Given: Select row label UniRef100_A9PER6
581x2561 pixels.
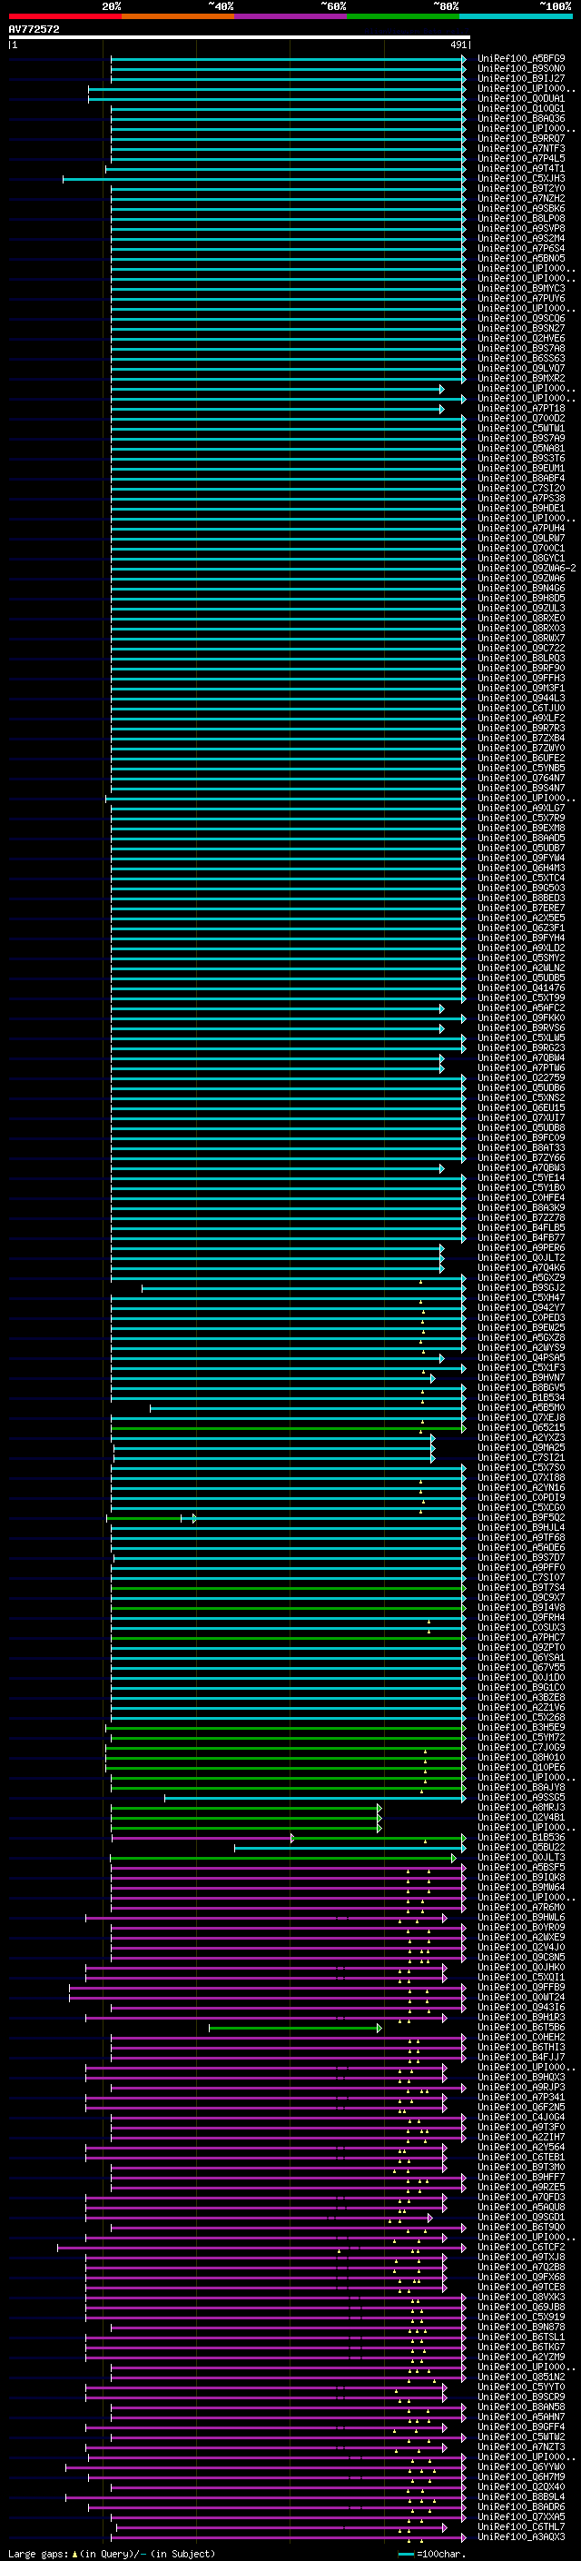Looking at the screenshot, I should 521,1247.
